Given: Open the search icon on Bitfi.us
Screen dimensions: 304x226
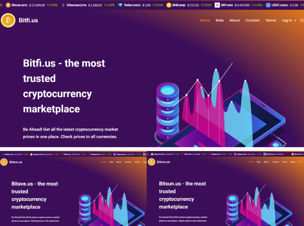Looking at the screenshot, I should pos(302,20).
